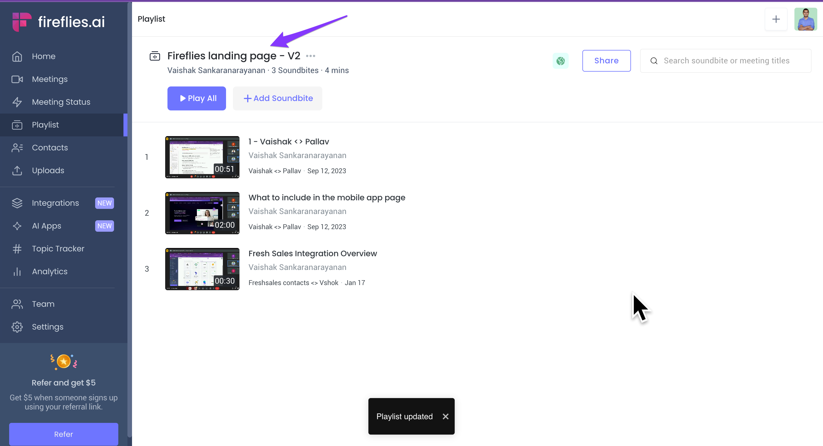Open the user profile avatar
Viewport: 823px width, 446px height.
(806, 19)
